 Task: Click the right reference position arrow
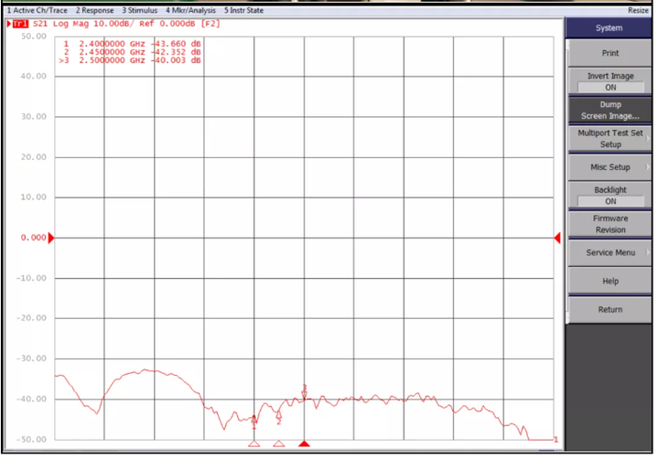557,238
